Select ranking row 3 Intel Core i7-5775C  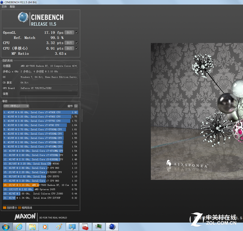point(41,121)
